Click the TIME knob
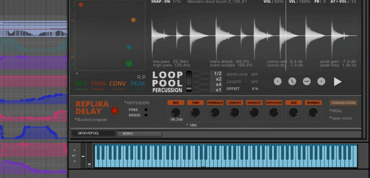 [195, 112]
